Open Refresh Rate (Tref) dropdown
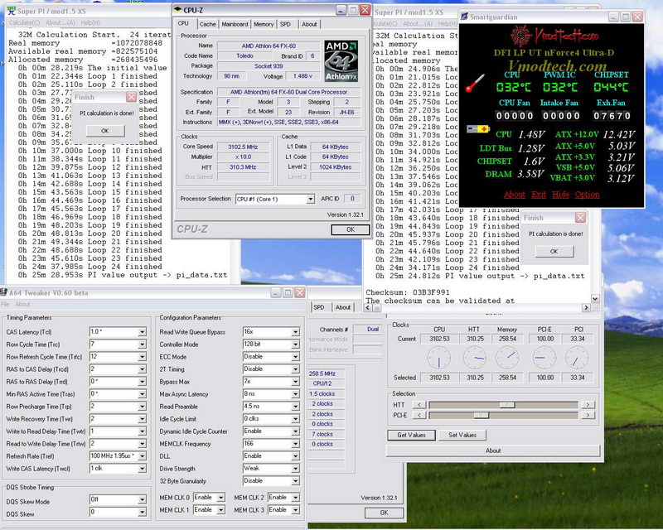 (x=142, y=456)
